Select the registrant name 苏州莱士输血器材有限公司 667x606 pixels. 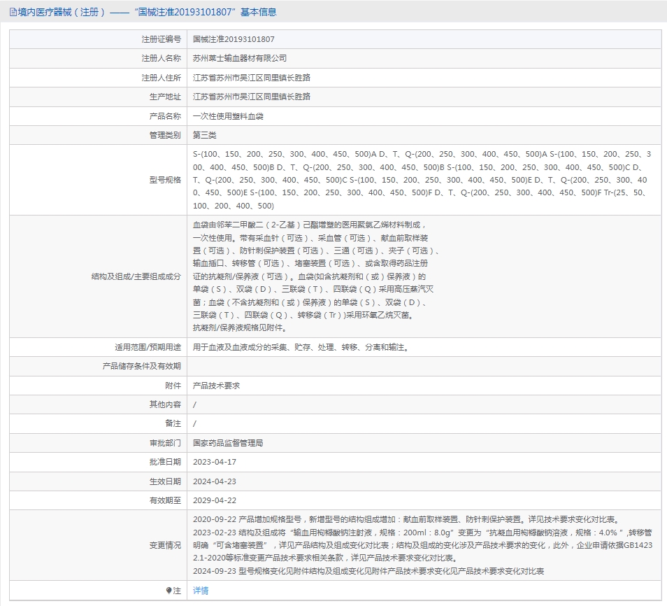pyautogui.click(x=240, y=58)
